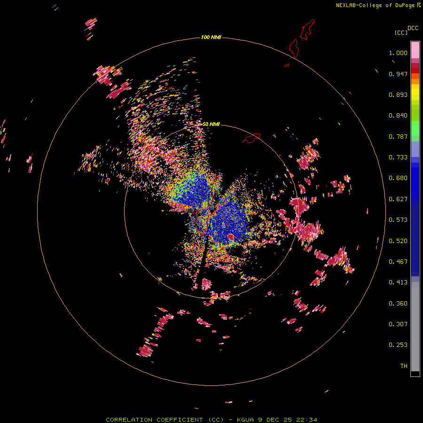Image resolution: width=423 pixels, height=423 pixels.
Task: Click the 1.000 value on the scale
Action: (398, 53)
